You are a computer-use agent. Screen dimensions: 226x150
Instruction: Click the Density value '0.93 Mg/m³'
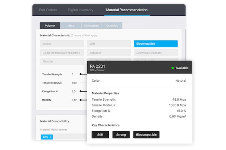coord(178,116)
